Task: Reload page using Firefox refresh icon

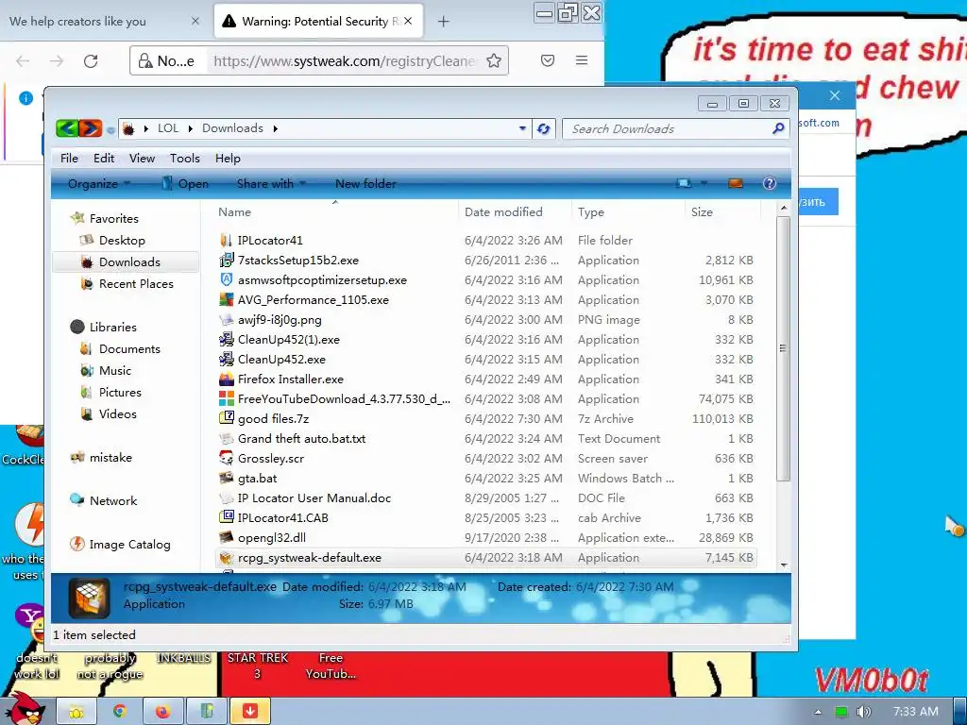Action: click(91, 60)
